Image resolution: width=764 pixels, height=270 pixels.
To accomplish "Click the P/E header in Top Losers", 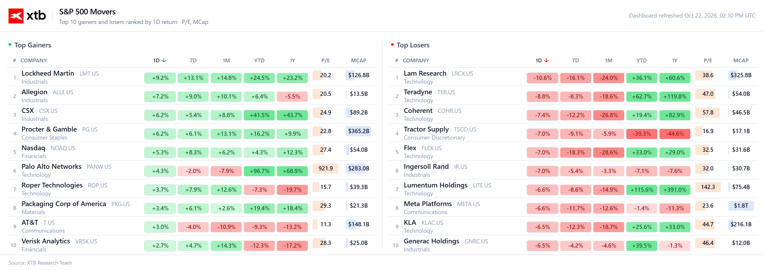I will [708, 60].
